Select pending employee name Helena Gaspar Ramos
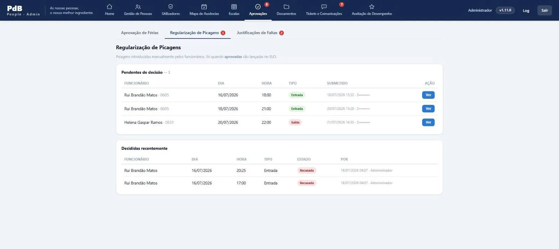 pyautogui.click(x=143, y=122)
